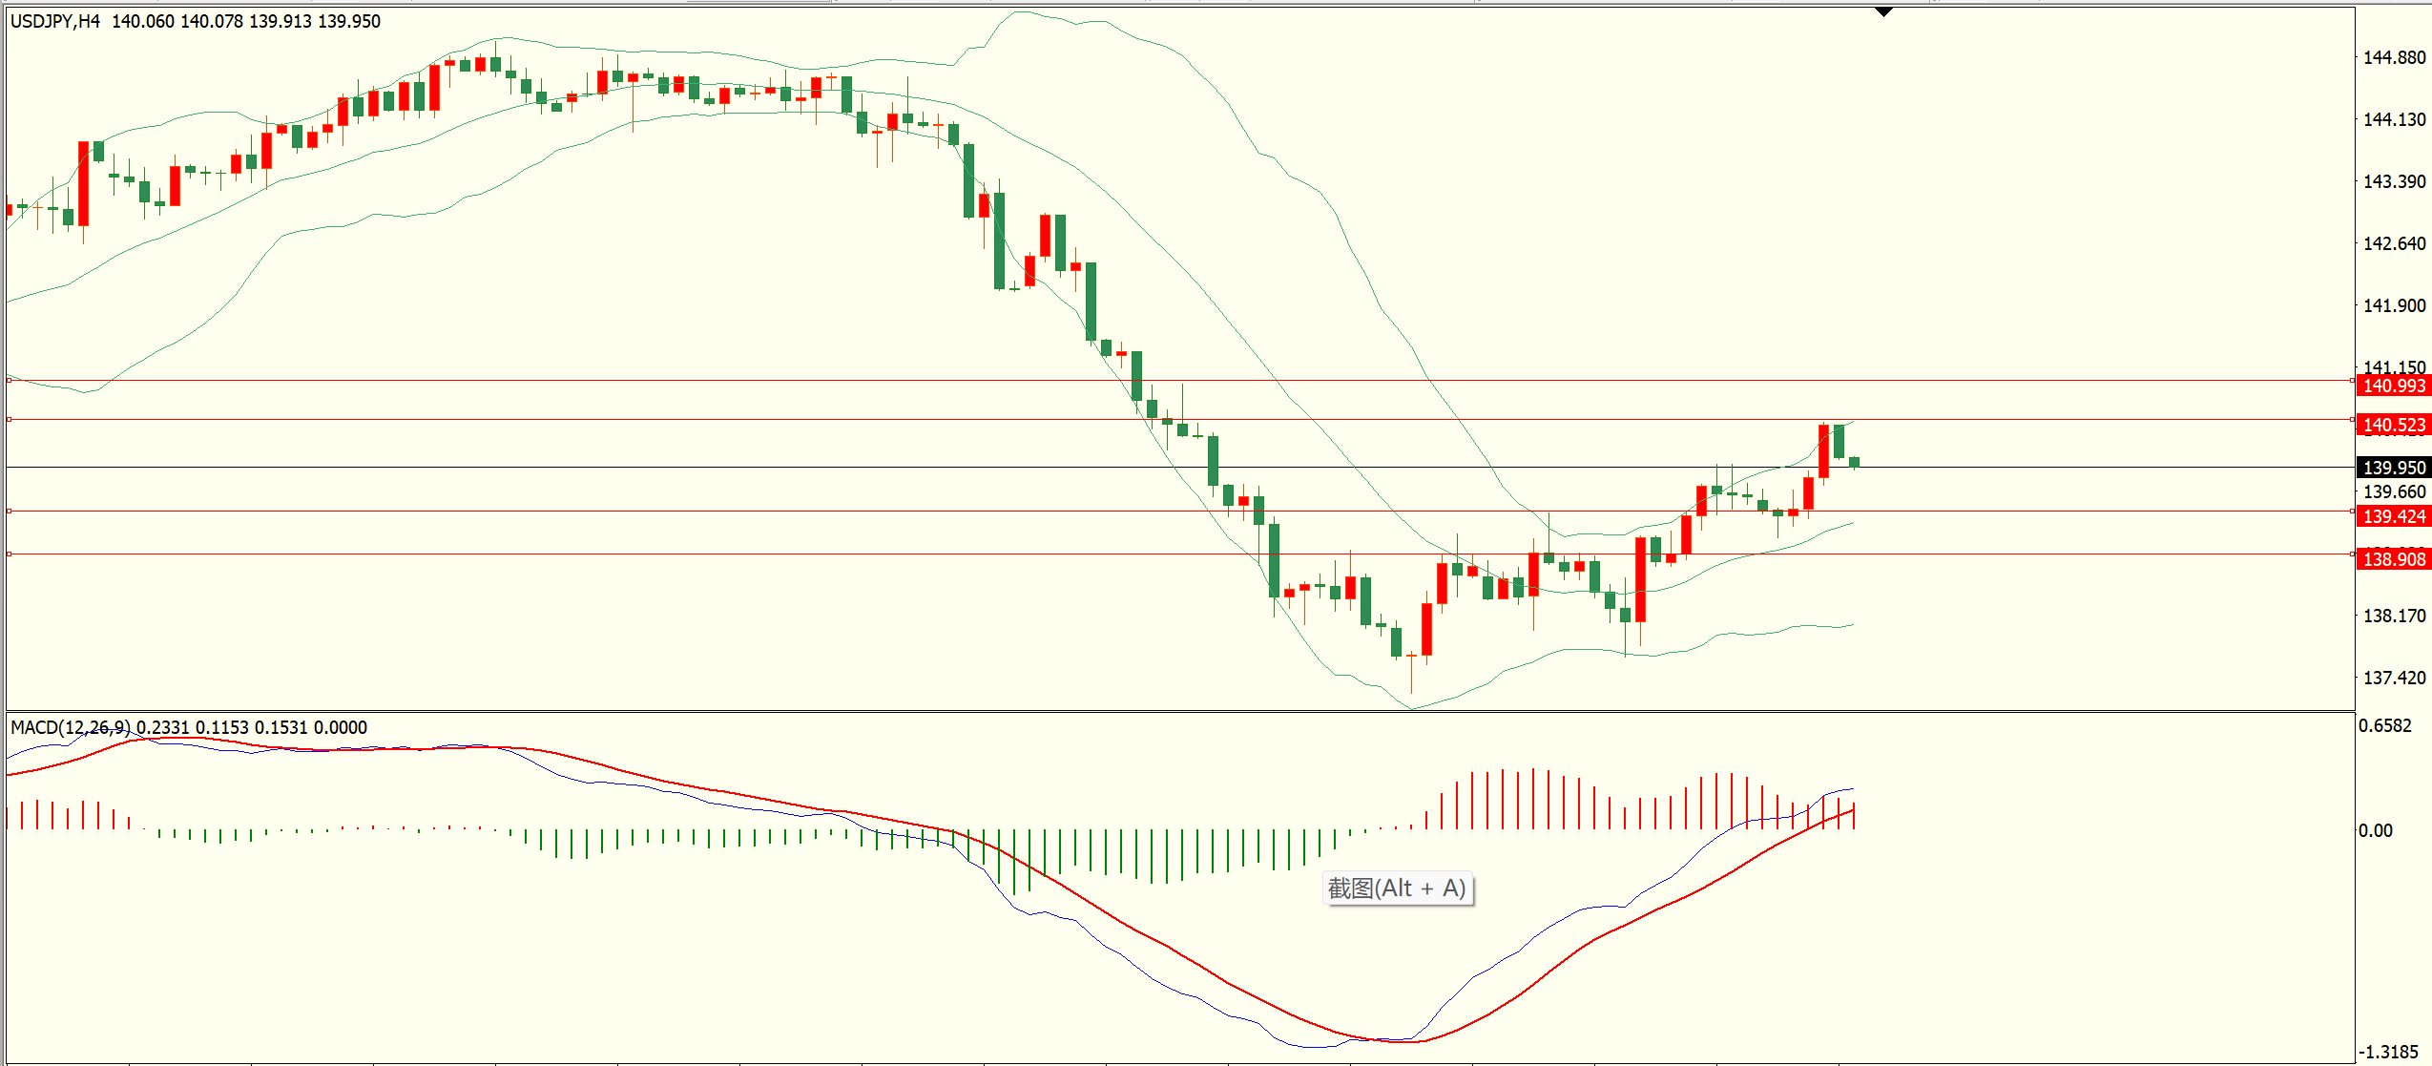This screenshot has height=1066, width=2432.
Task: Click the black 139.950 current price label
Action: pos(2393,468)
